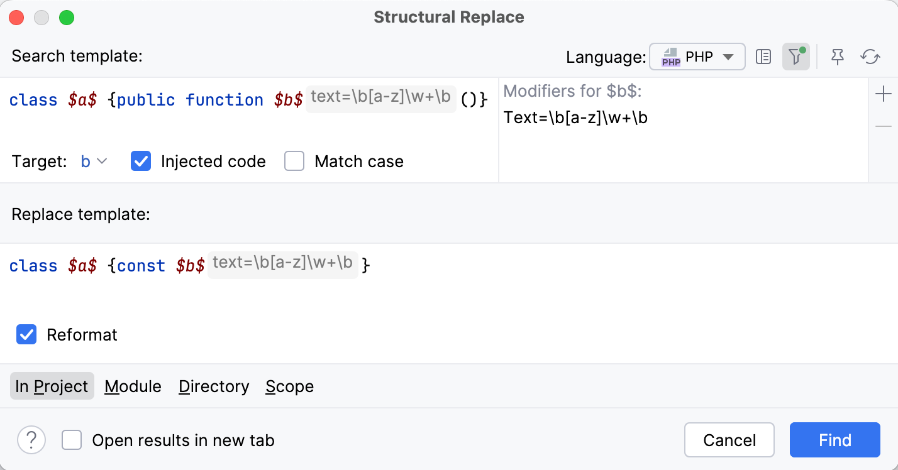This screenshot has height=470, width=898.
Task: Open the Language PHP dropdown
Action: click(697, 57)
